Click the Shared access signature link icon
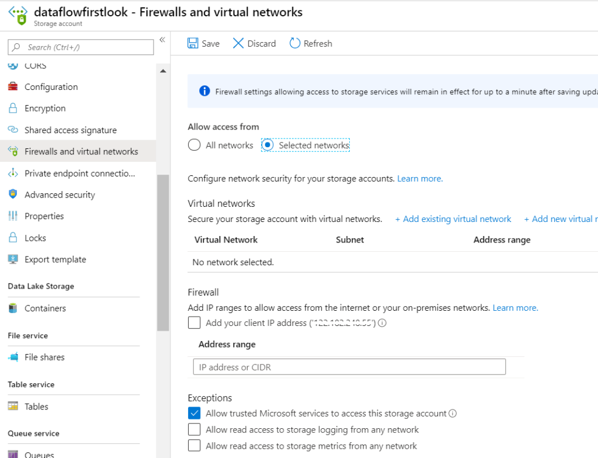Image resolution: width=598 pixels, height=458 pixels. point(13,130)
